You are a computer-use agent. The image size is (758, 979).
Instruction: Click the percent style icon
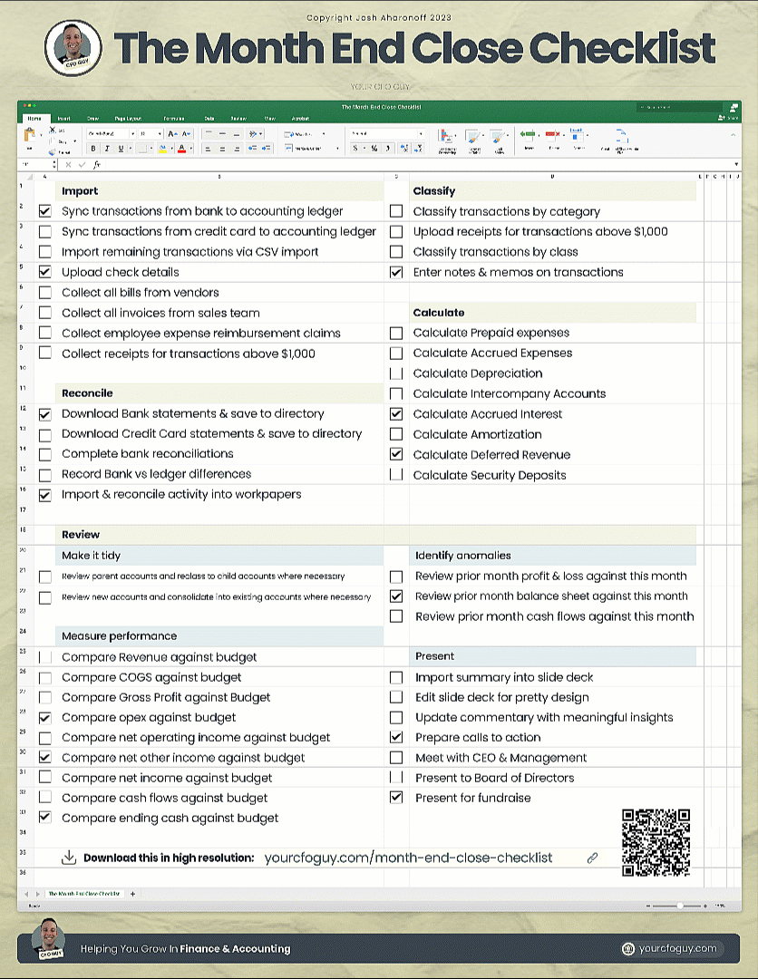pyautogui.click(x=374, y=148)
